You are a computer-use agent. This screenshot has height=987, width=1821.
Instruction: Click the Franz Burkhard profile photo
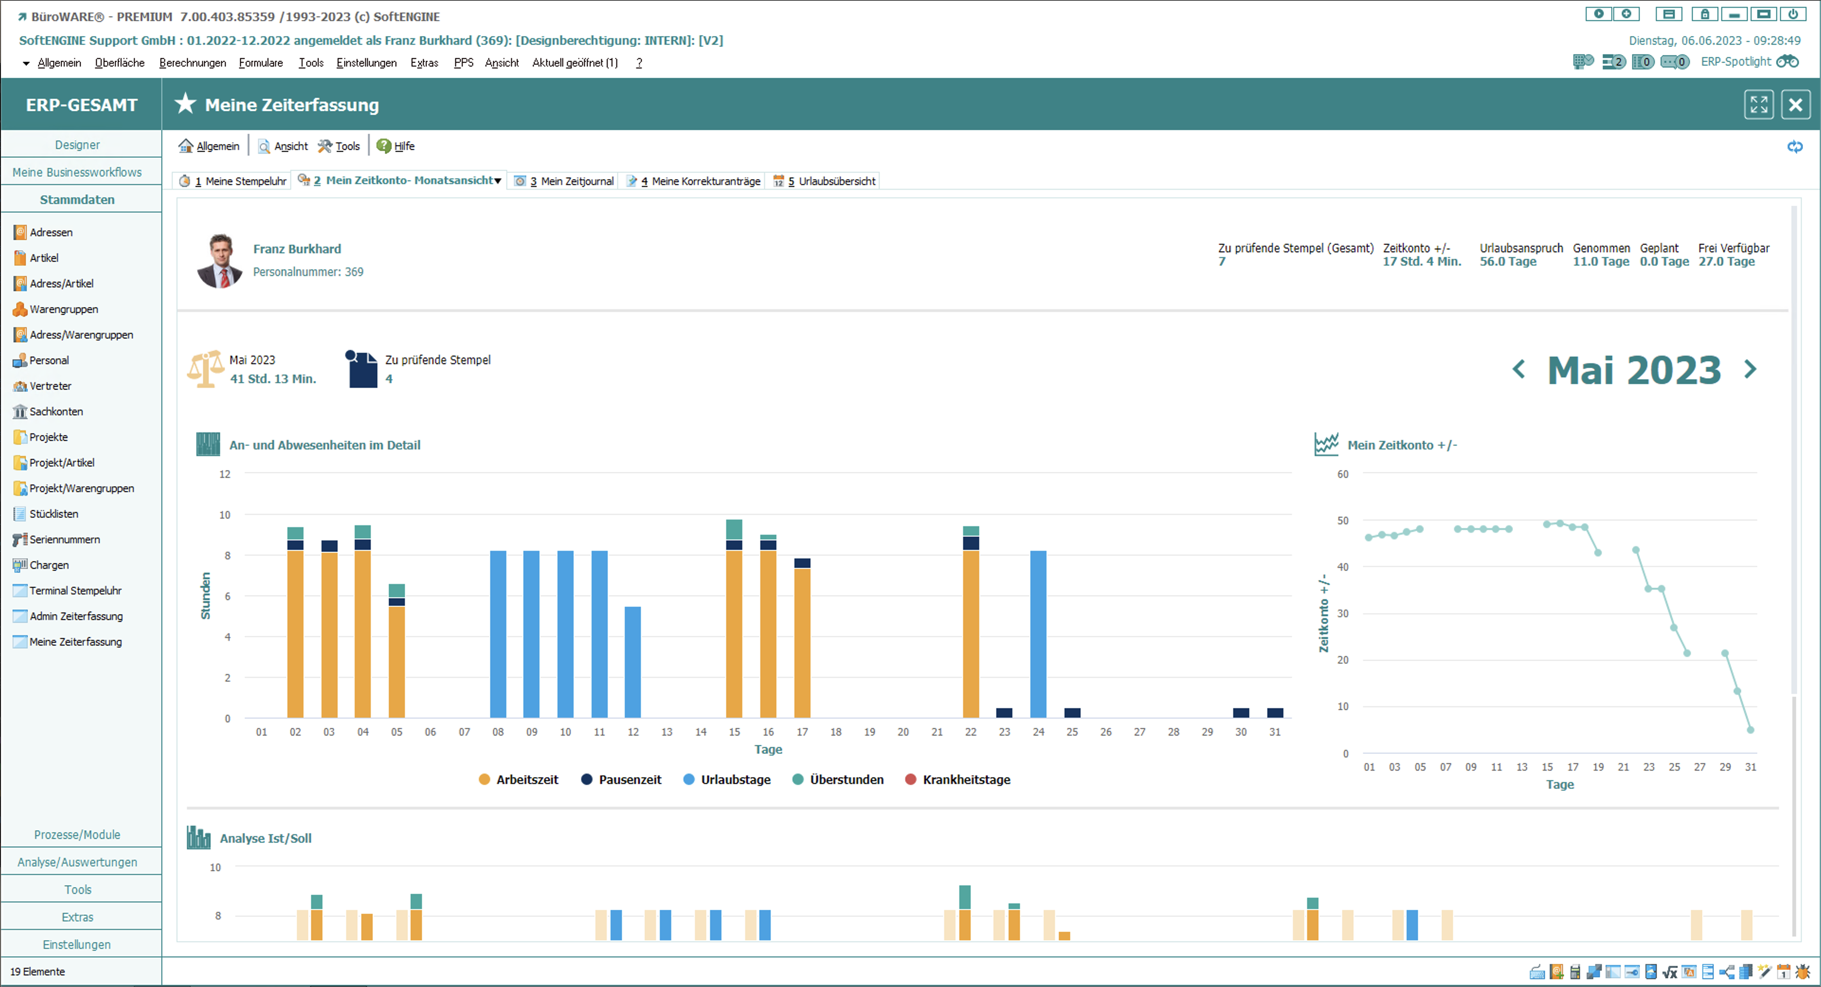[220, 261]
